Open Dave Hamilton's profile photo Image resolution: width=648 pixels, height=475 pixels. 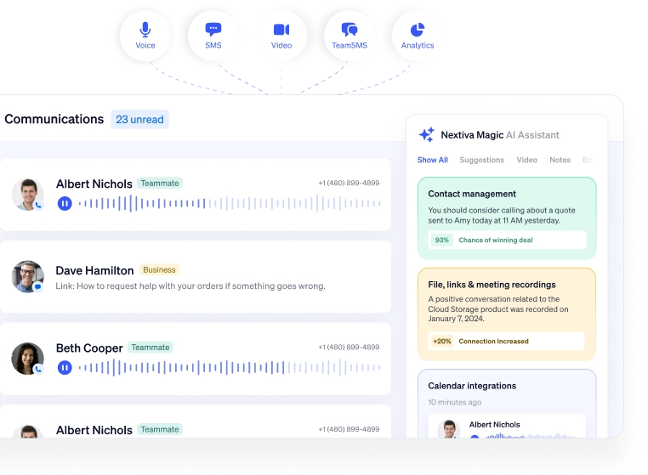[x=28, y=276]
